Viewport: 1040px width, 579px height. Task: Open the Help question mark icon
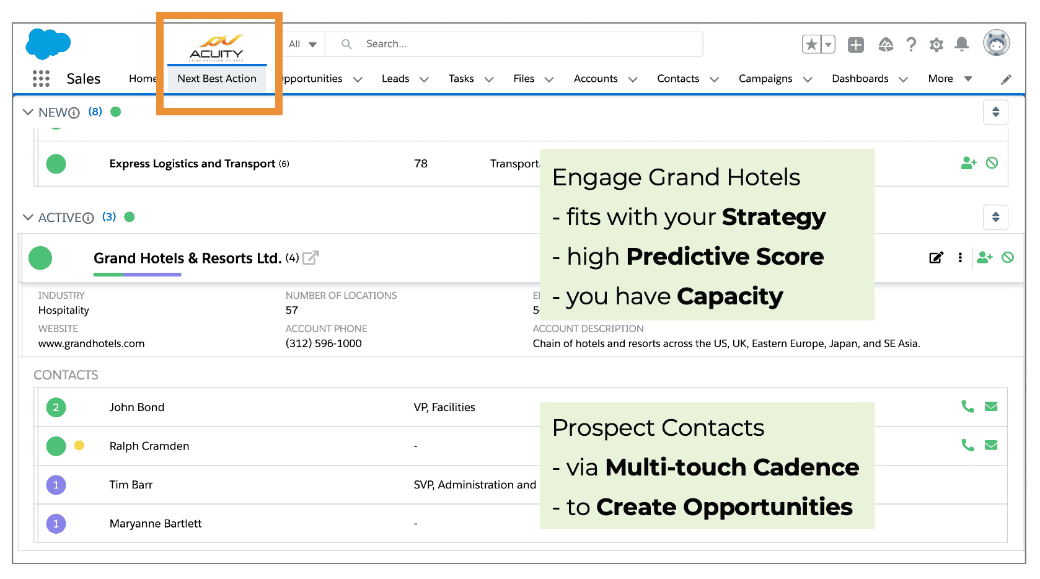click(x=911, y=45)
